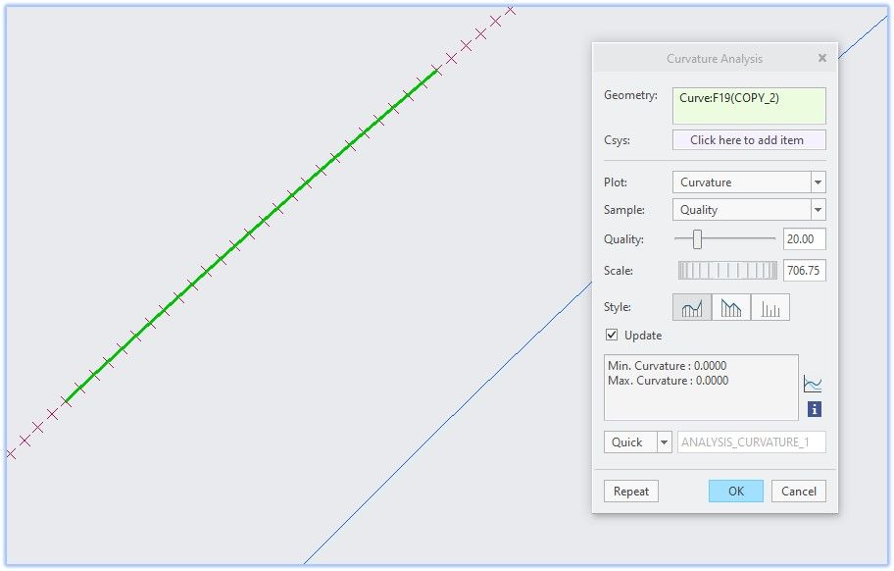Click the Quick analysis type selector
894x571 pixels.
click(x=638, y=442)
